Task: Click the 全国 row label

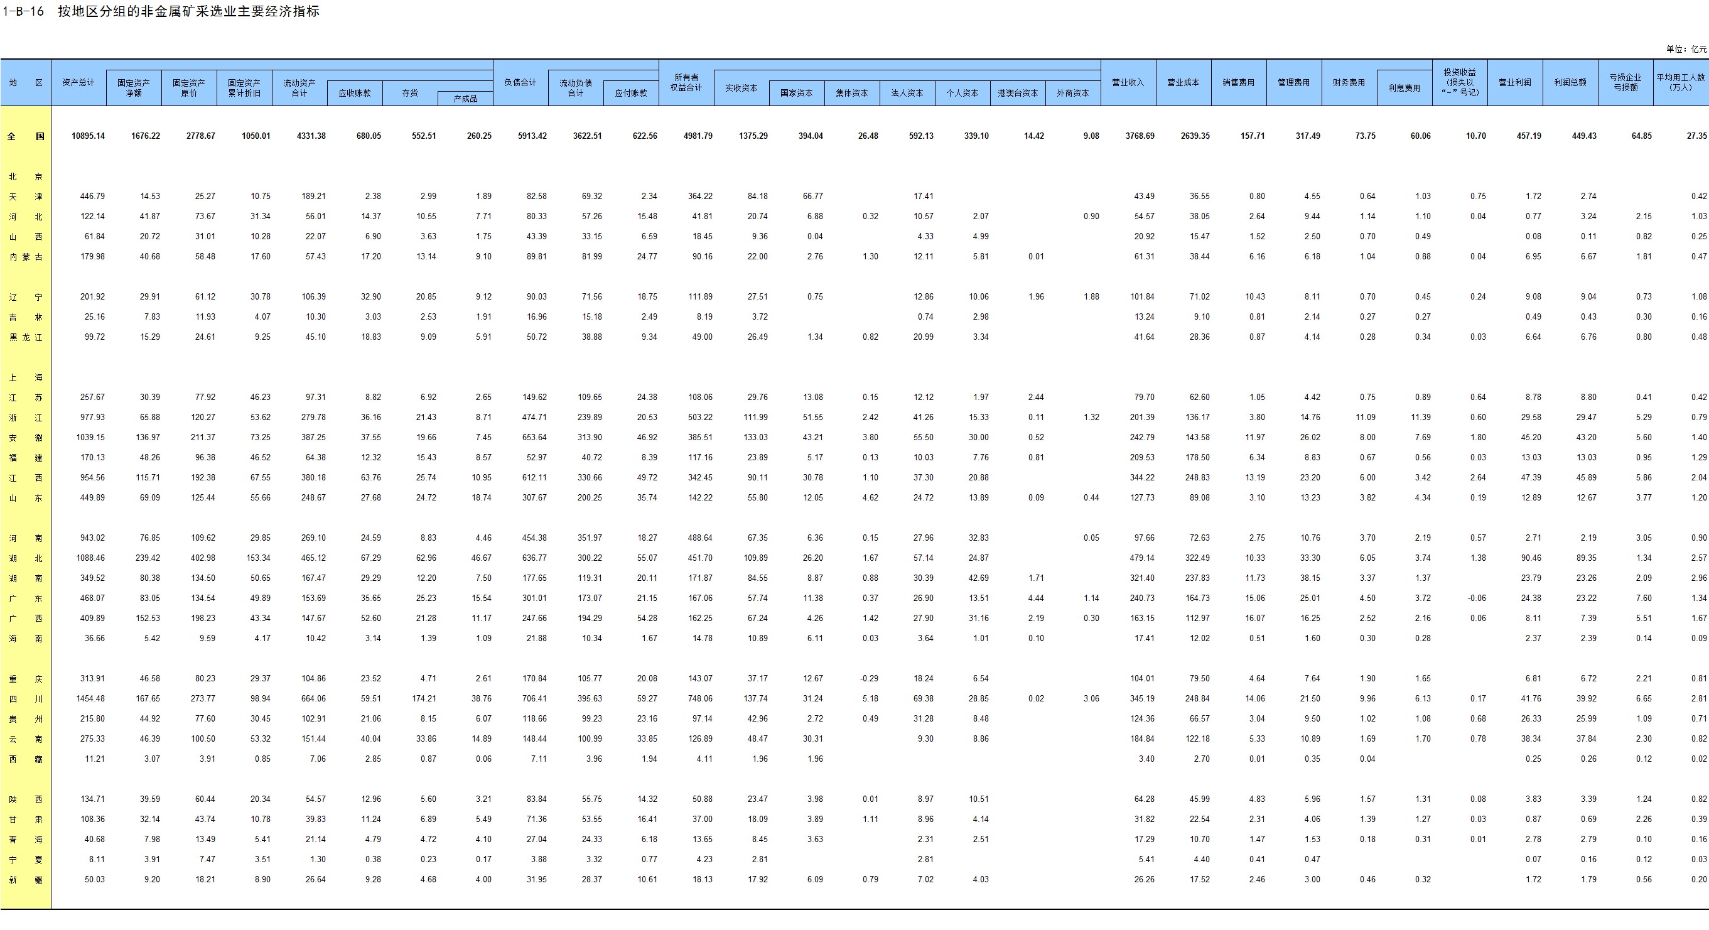Action: (26, 136)
